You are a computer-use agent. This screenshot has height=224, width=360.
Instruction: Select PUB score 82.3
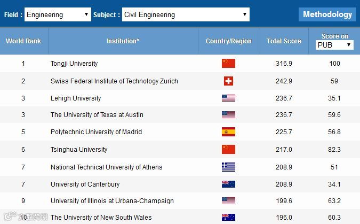(x=334, y=150)
